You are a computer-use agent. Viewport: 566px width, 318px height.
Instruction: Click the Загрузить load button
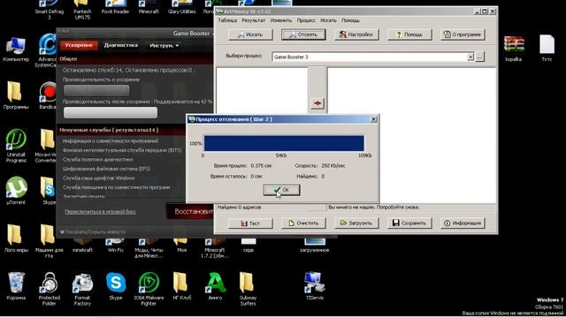tap(356, 223)
